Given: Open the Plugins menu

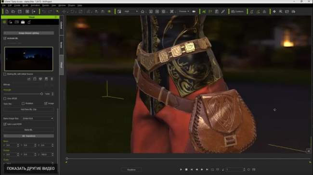Looking at the screenshot, I should coord(71,5).
